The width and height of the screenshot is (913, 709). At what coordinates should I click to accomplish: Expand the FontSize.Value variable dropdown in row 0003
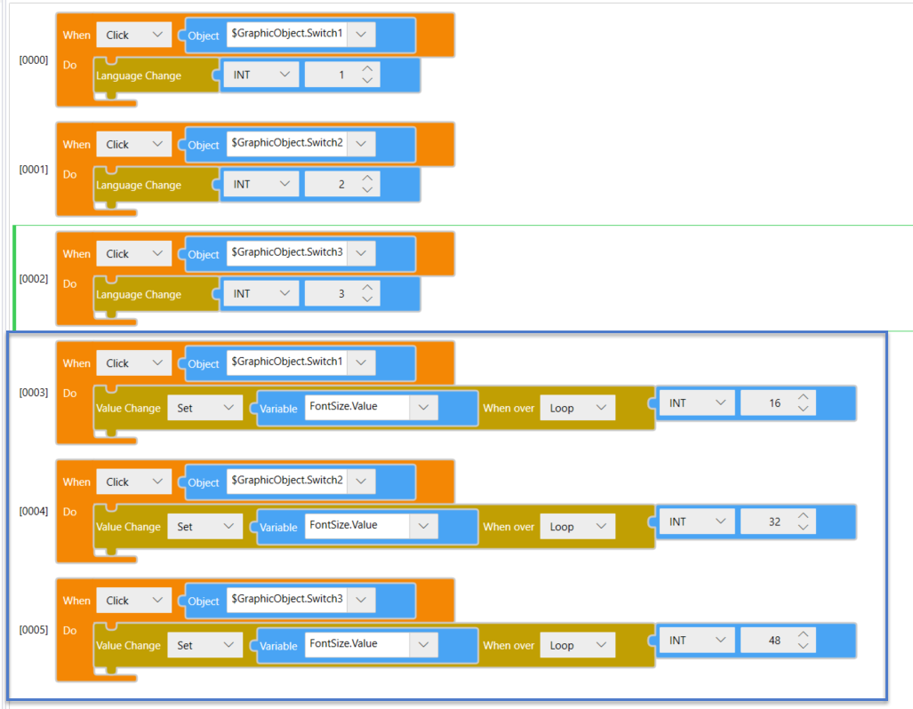tap(423, 407)
